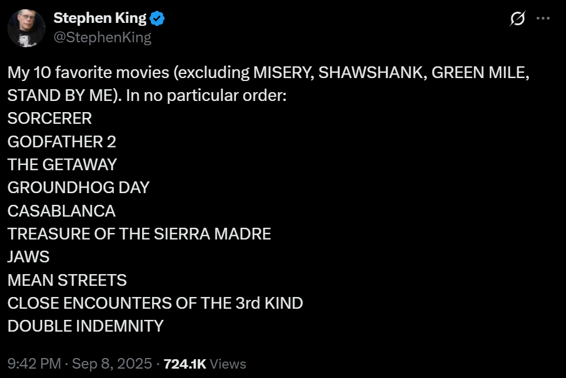Click the CLOSE ENCOUNTERS OF THE 3rd KIND line
566x378 pixels.
154,303
